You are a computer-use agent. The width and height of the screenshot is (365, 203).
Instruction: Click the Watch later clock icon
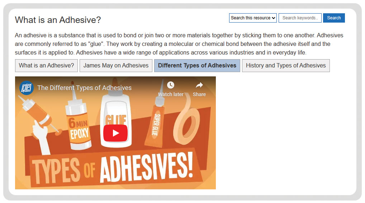(171, 85)
